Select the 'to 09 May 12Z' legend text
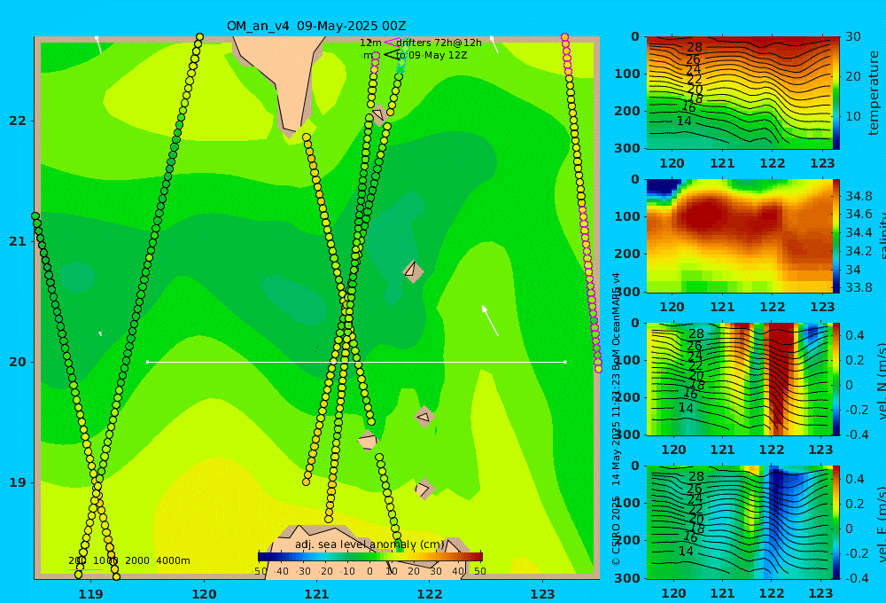The height and width of the screenshot is (603, 886). pos(431,56)
